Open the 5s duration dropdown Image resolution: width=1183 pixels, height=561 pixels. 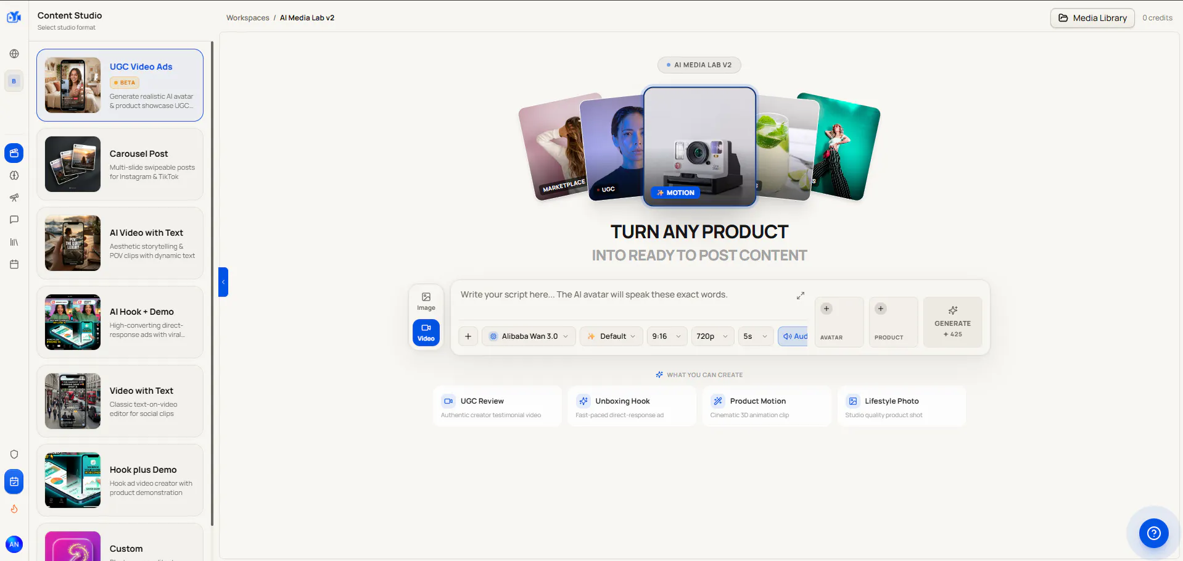click(756, 336)
